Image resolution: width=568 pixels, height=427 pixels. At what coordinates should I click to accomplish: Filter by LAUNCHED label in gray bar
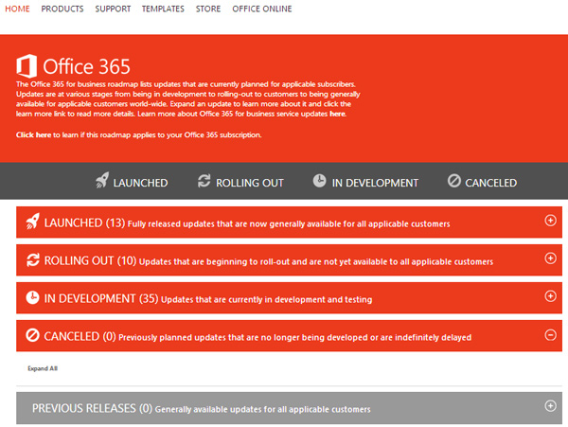tap(140, 183)
